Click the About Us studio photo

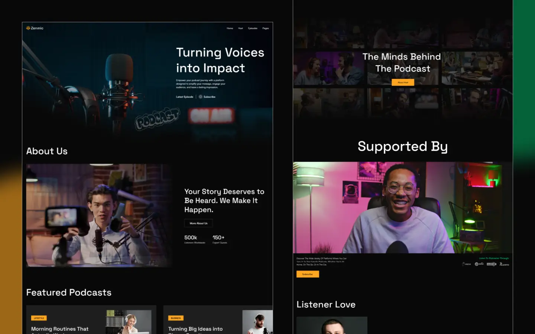[x=99, y=215]
